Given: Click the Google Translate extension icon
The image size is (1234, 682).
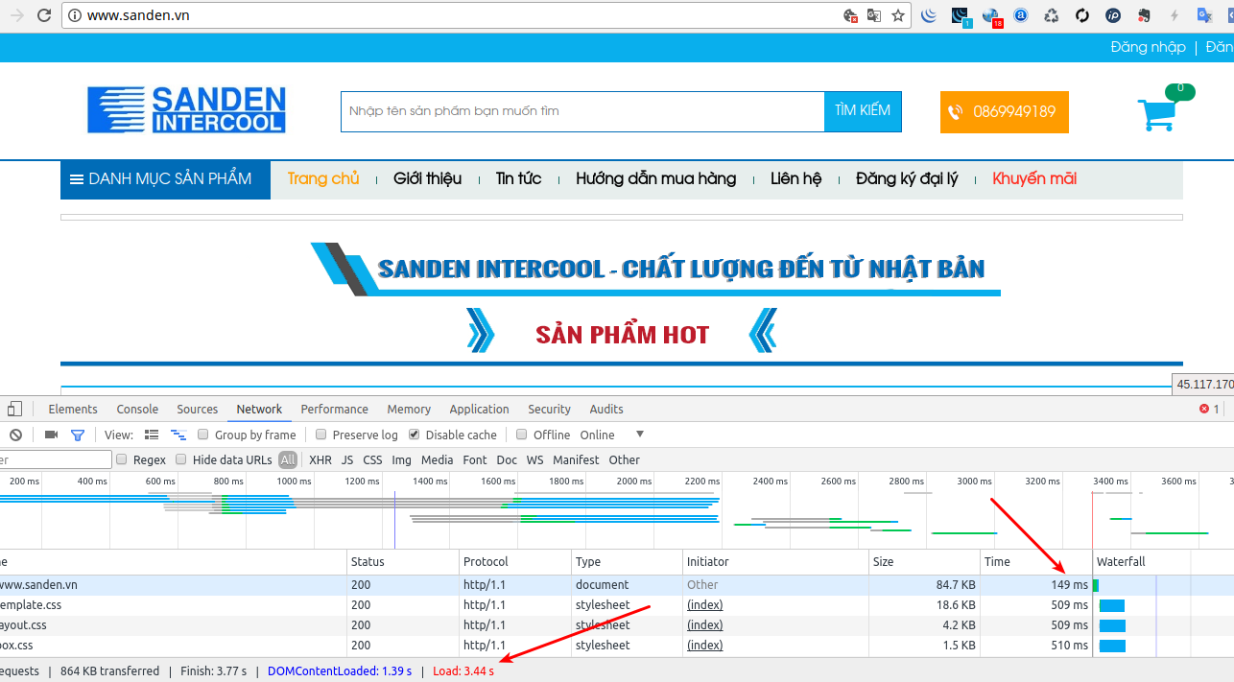Looking at the screenshot, I should [x=1205, y=15].
